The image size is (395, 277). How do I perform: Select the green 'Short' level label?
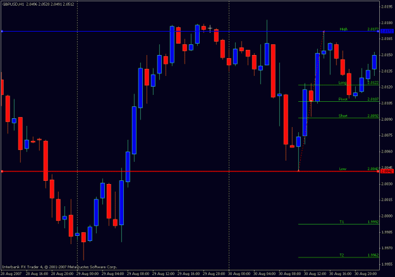(343, 116)
